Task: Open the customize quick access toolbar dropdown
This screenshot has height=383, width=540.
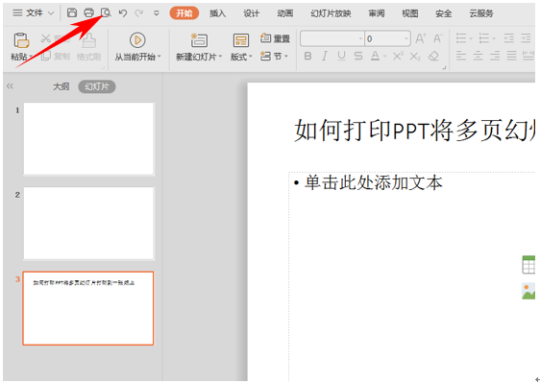Action: click(x=156, y=13)
